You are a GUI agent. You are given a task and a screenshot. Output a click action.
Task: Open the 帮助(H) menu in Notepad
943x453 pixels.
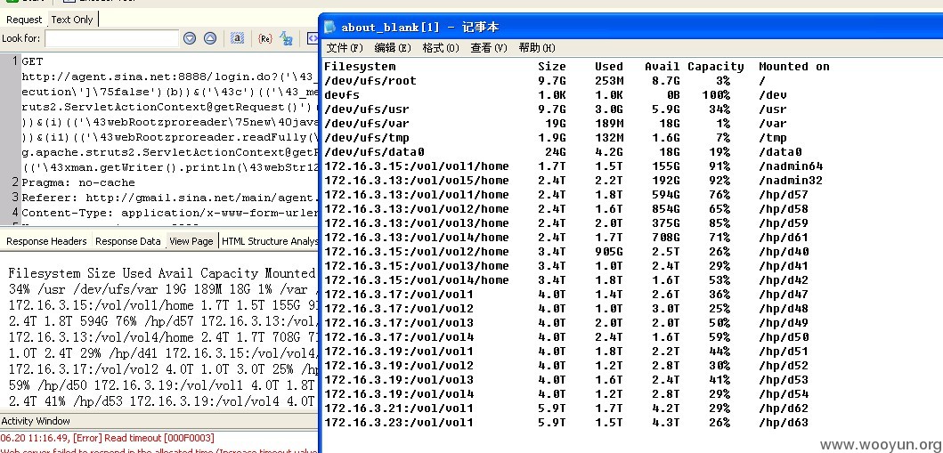coord(537,48)
